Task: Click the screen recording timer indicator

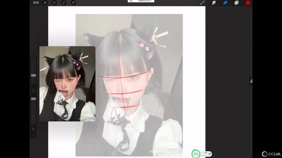Action: click(x=141, y=1)
